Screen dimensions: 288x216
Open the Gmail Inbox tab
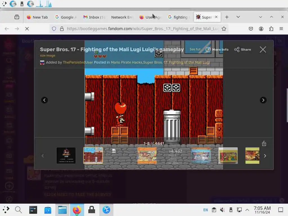pyautogui.click(x=94, y=17)
